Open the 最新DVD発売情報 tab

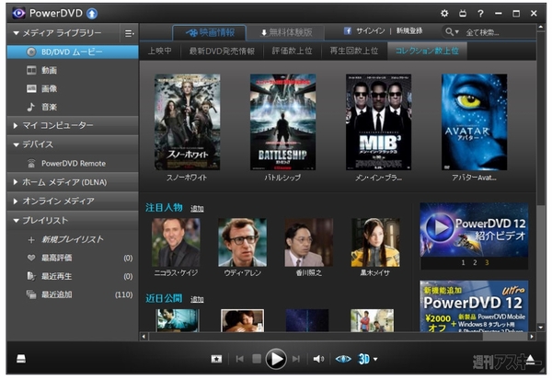pos(222,52)
